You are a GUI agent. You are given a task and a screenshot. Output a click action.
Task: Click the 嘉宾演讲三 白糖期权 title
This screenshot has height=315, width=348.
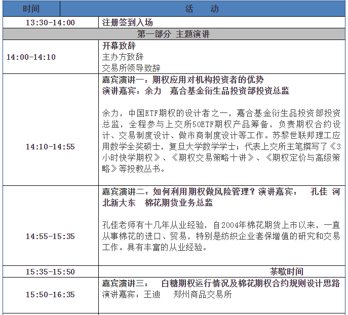point(221,284)
